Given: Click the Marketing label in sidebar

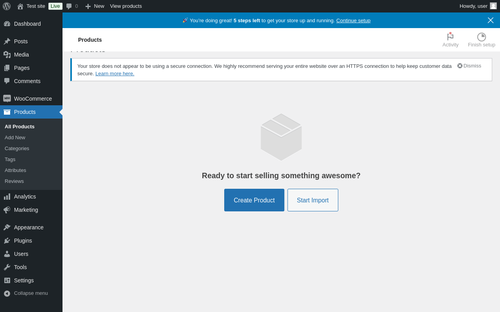Looking at the screenshot, I should [x=26, y=210].
